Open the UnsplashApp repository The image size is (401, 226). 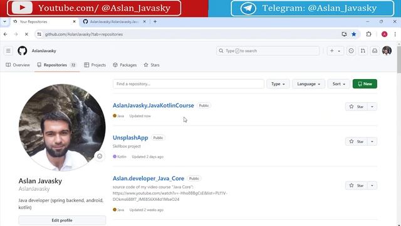pyautogui.click(x=130, y=137)
